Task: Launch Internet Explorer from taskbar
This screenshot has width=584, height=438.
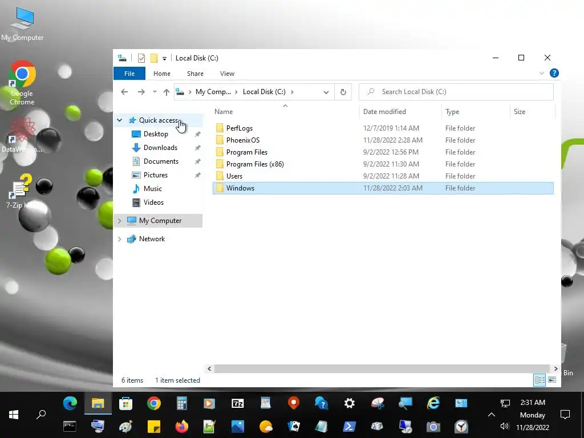Action: tap(433, 403)
